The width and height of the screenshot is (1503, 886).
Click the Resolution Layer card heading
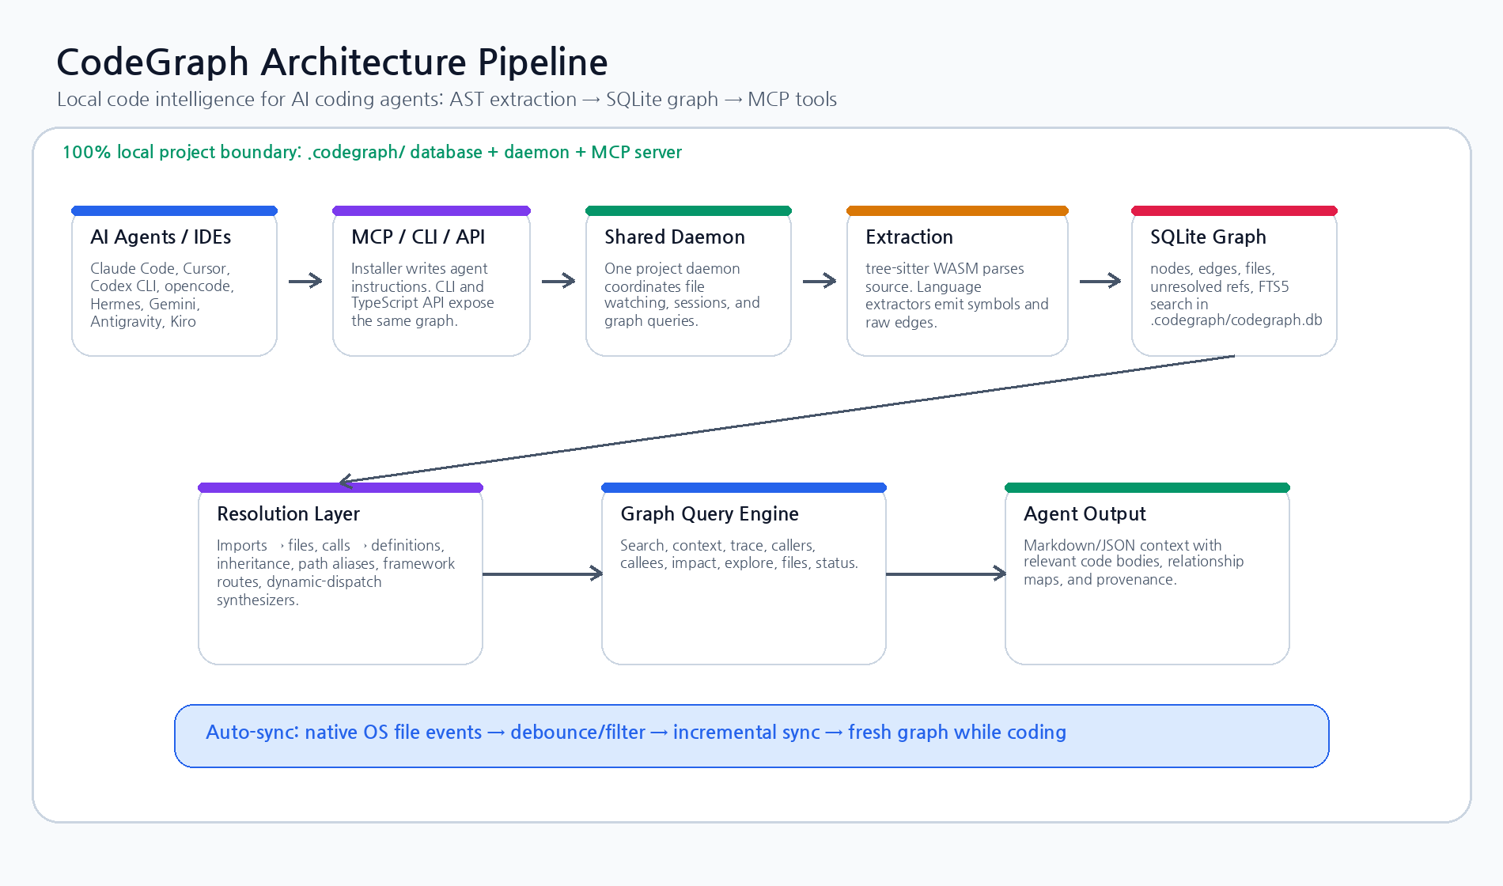(288, 514)
